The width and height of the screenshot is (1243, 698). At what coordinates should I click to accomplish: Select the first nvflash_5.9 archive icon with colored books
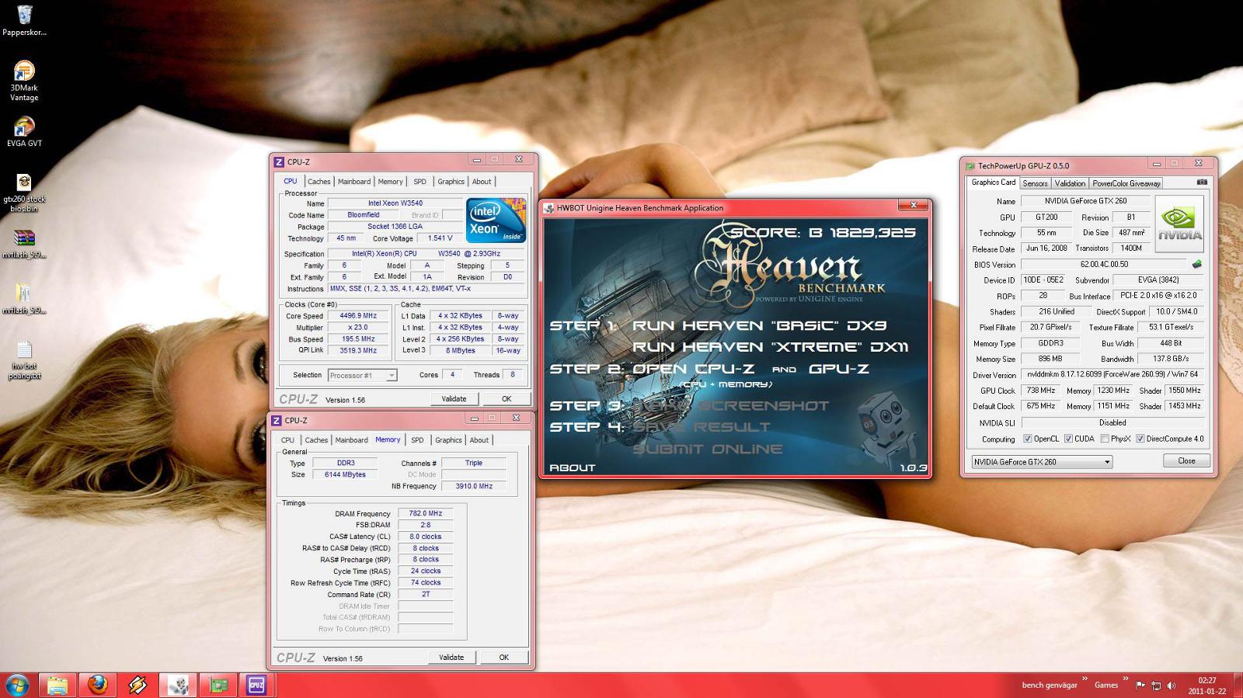point(24,243)
